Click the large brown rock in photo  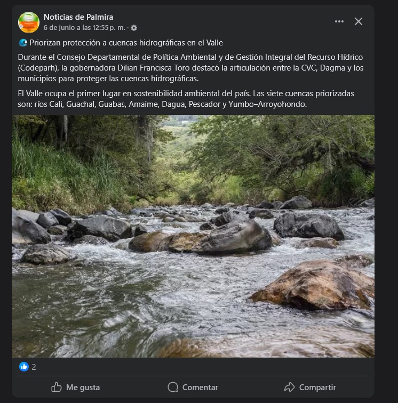point(312,284)
